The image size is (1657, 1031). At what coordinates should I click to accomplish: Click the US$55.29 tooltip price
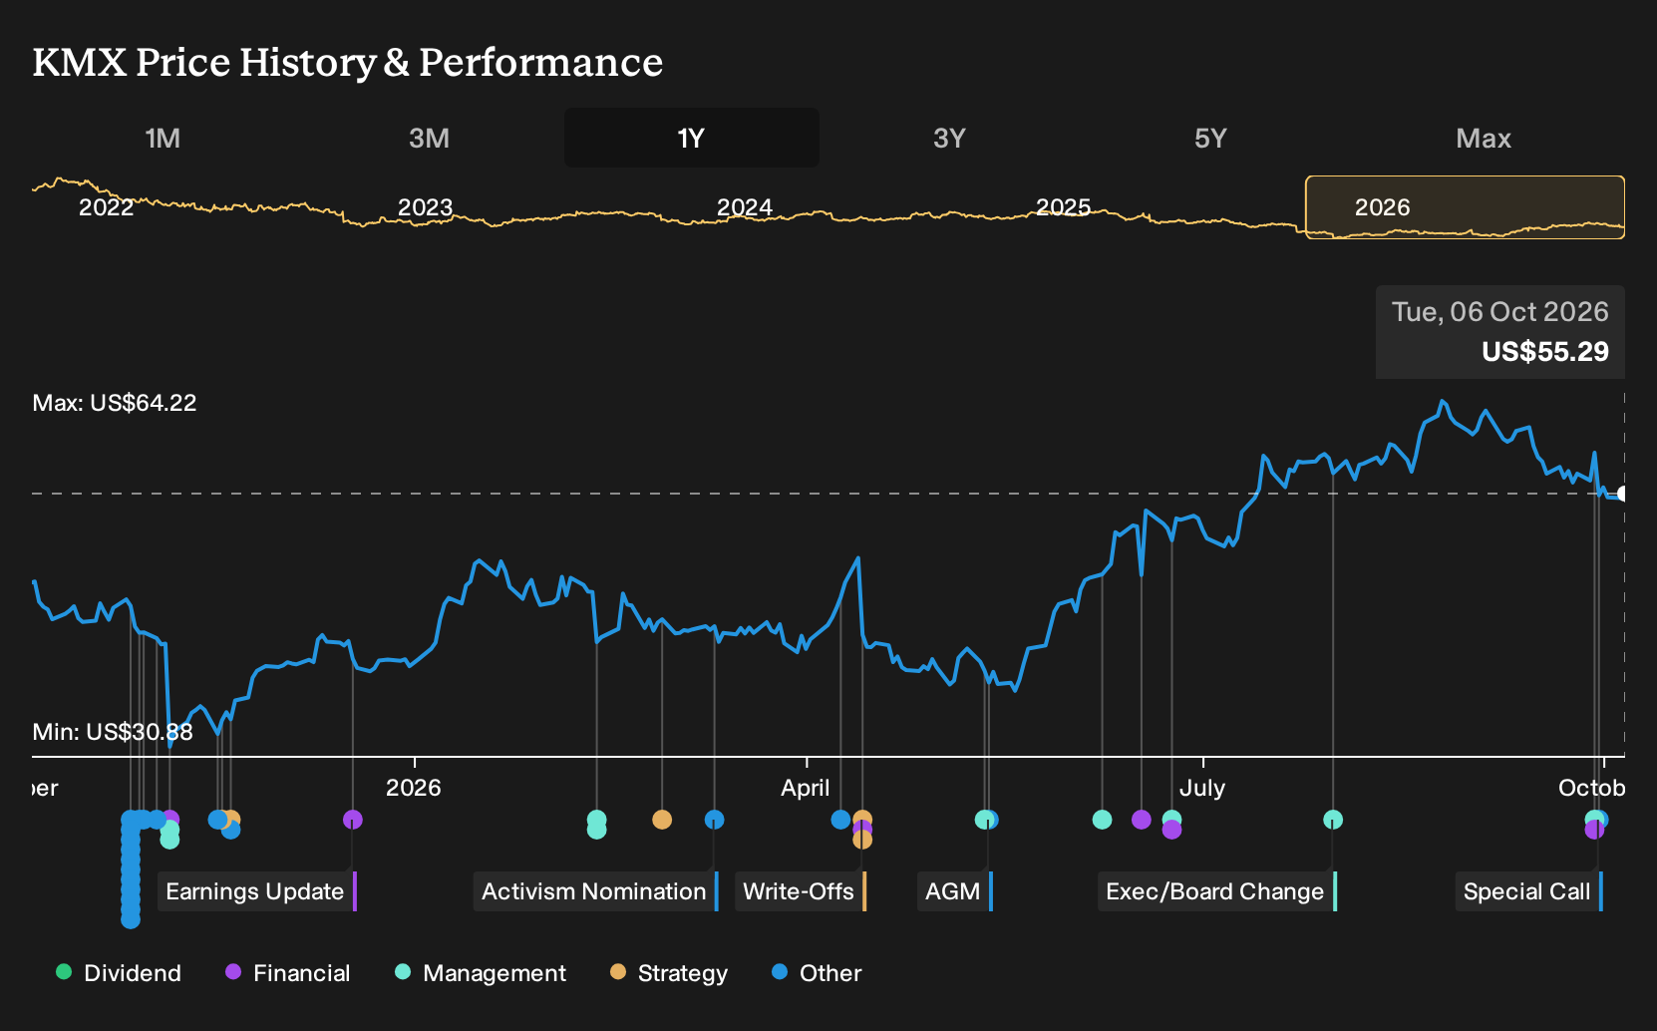point(1545,352)
